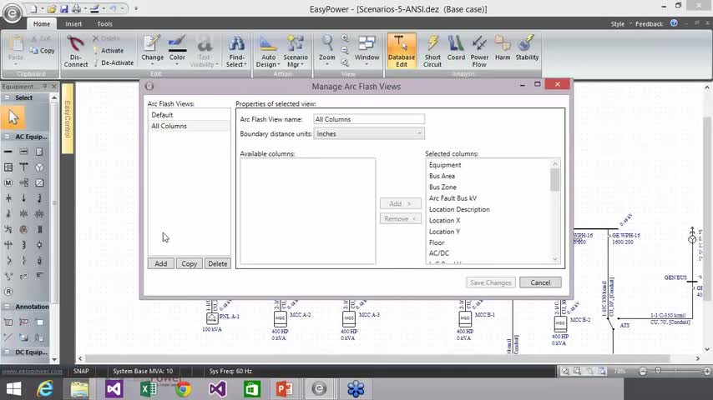Click the EasyControl side tab
The width and height of the screenshot is (713, 400).
click(x=68, y=119)
